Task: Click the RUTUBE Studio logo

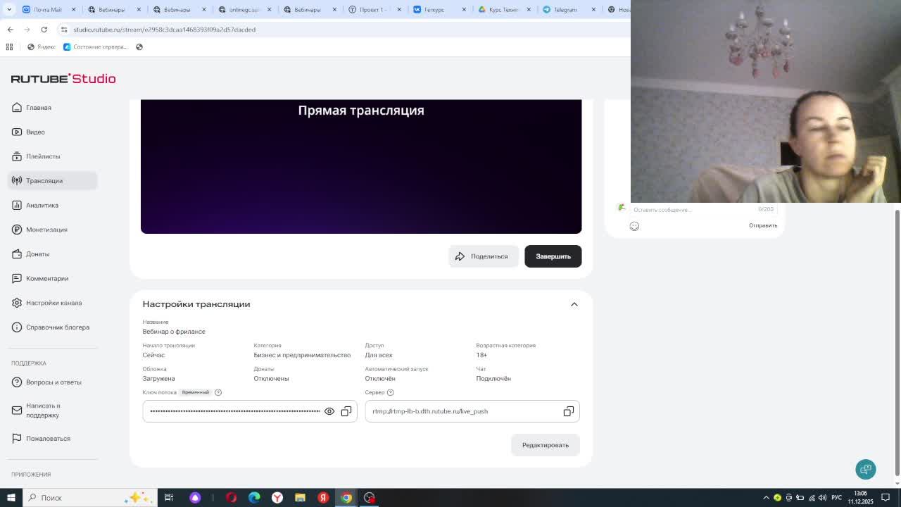Action: (63, 79)
